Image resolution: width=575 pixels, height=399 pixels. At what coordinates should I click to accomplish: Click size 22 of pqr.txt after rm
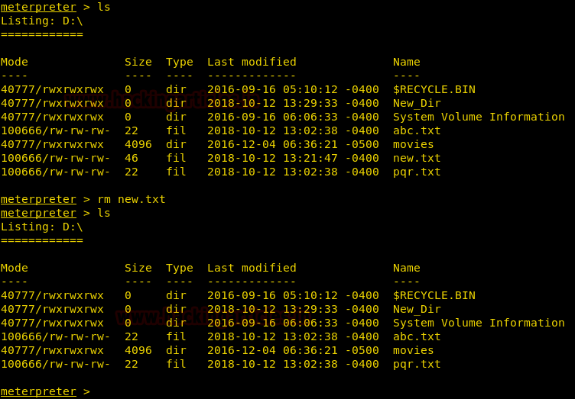(x=132, y=364)
